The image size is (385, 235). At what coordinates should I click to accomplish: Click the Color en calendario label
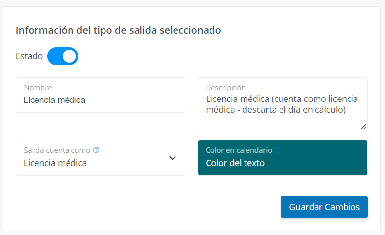click(239, 150)
